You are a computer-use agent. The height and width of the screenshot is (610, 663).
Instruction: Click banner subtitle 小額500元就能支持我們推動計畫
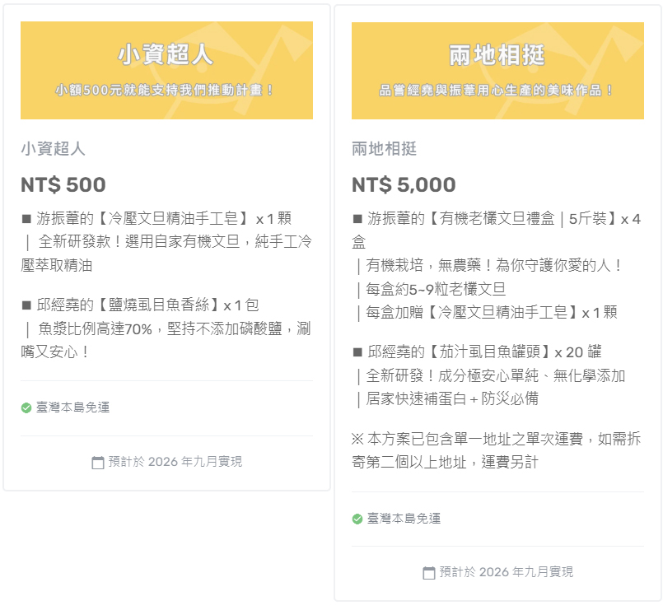[165, 90]
